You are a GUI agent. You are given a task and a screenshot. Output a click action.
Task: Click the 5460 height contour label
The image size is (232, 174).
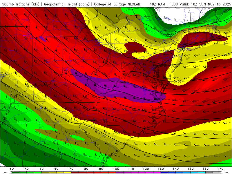pos(124,82)
